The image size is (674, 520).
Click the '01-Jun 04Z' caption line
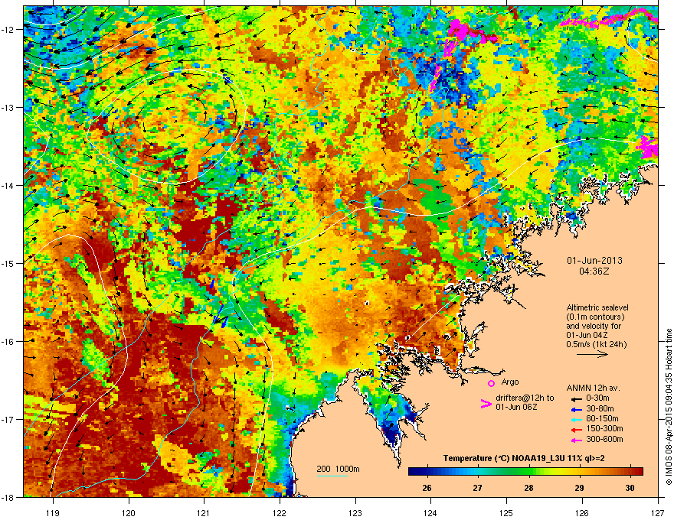pyautogui.click(x=587, y=335)
